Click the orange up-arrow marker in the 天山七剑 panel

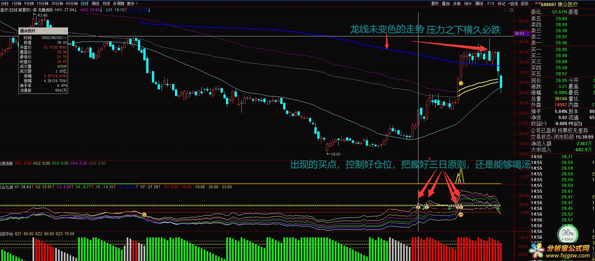pyautogui.click(x=461, y=215)
